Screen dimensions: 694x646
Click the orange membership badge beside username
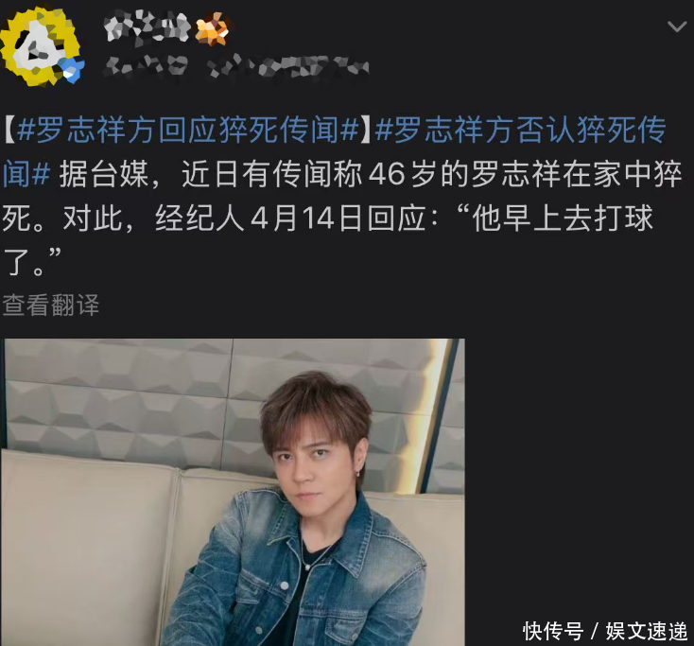pos(214,29)
